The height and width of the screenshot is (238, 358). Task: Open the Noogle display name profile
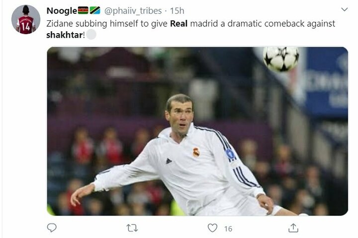point(62,11)
